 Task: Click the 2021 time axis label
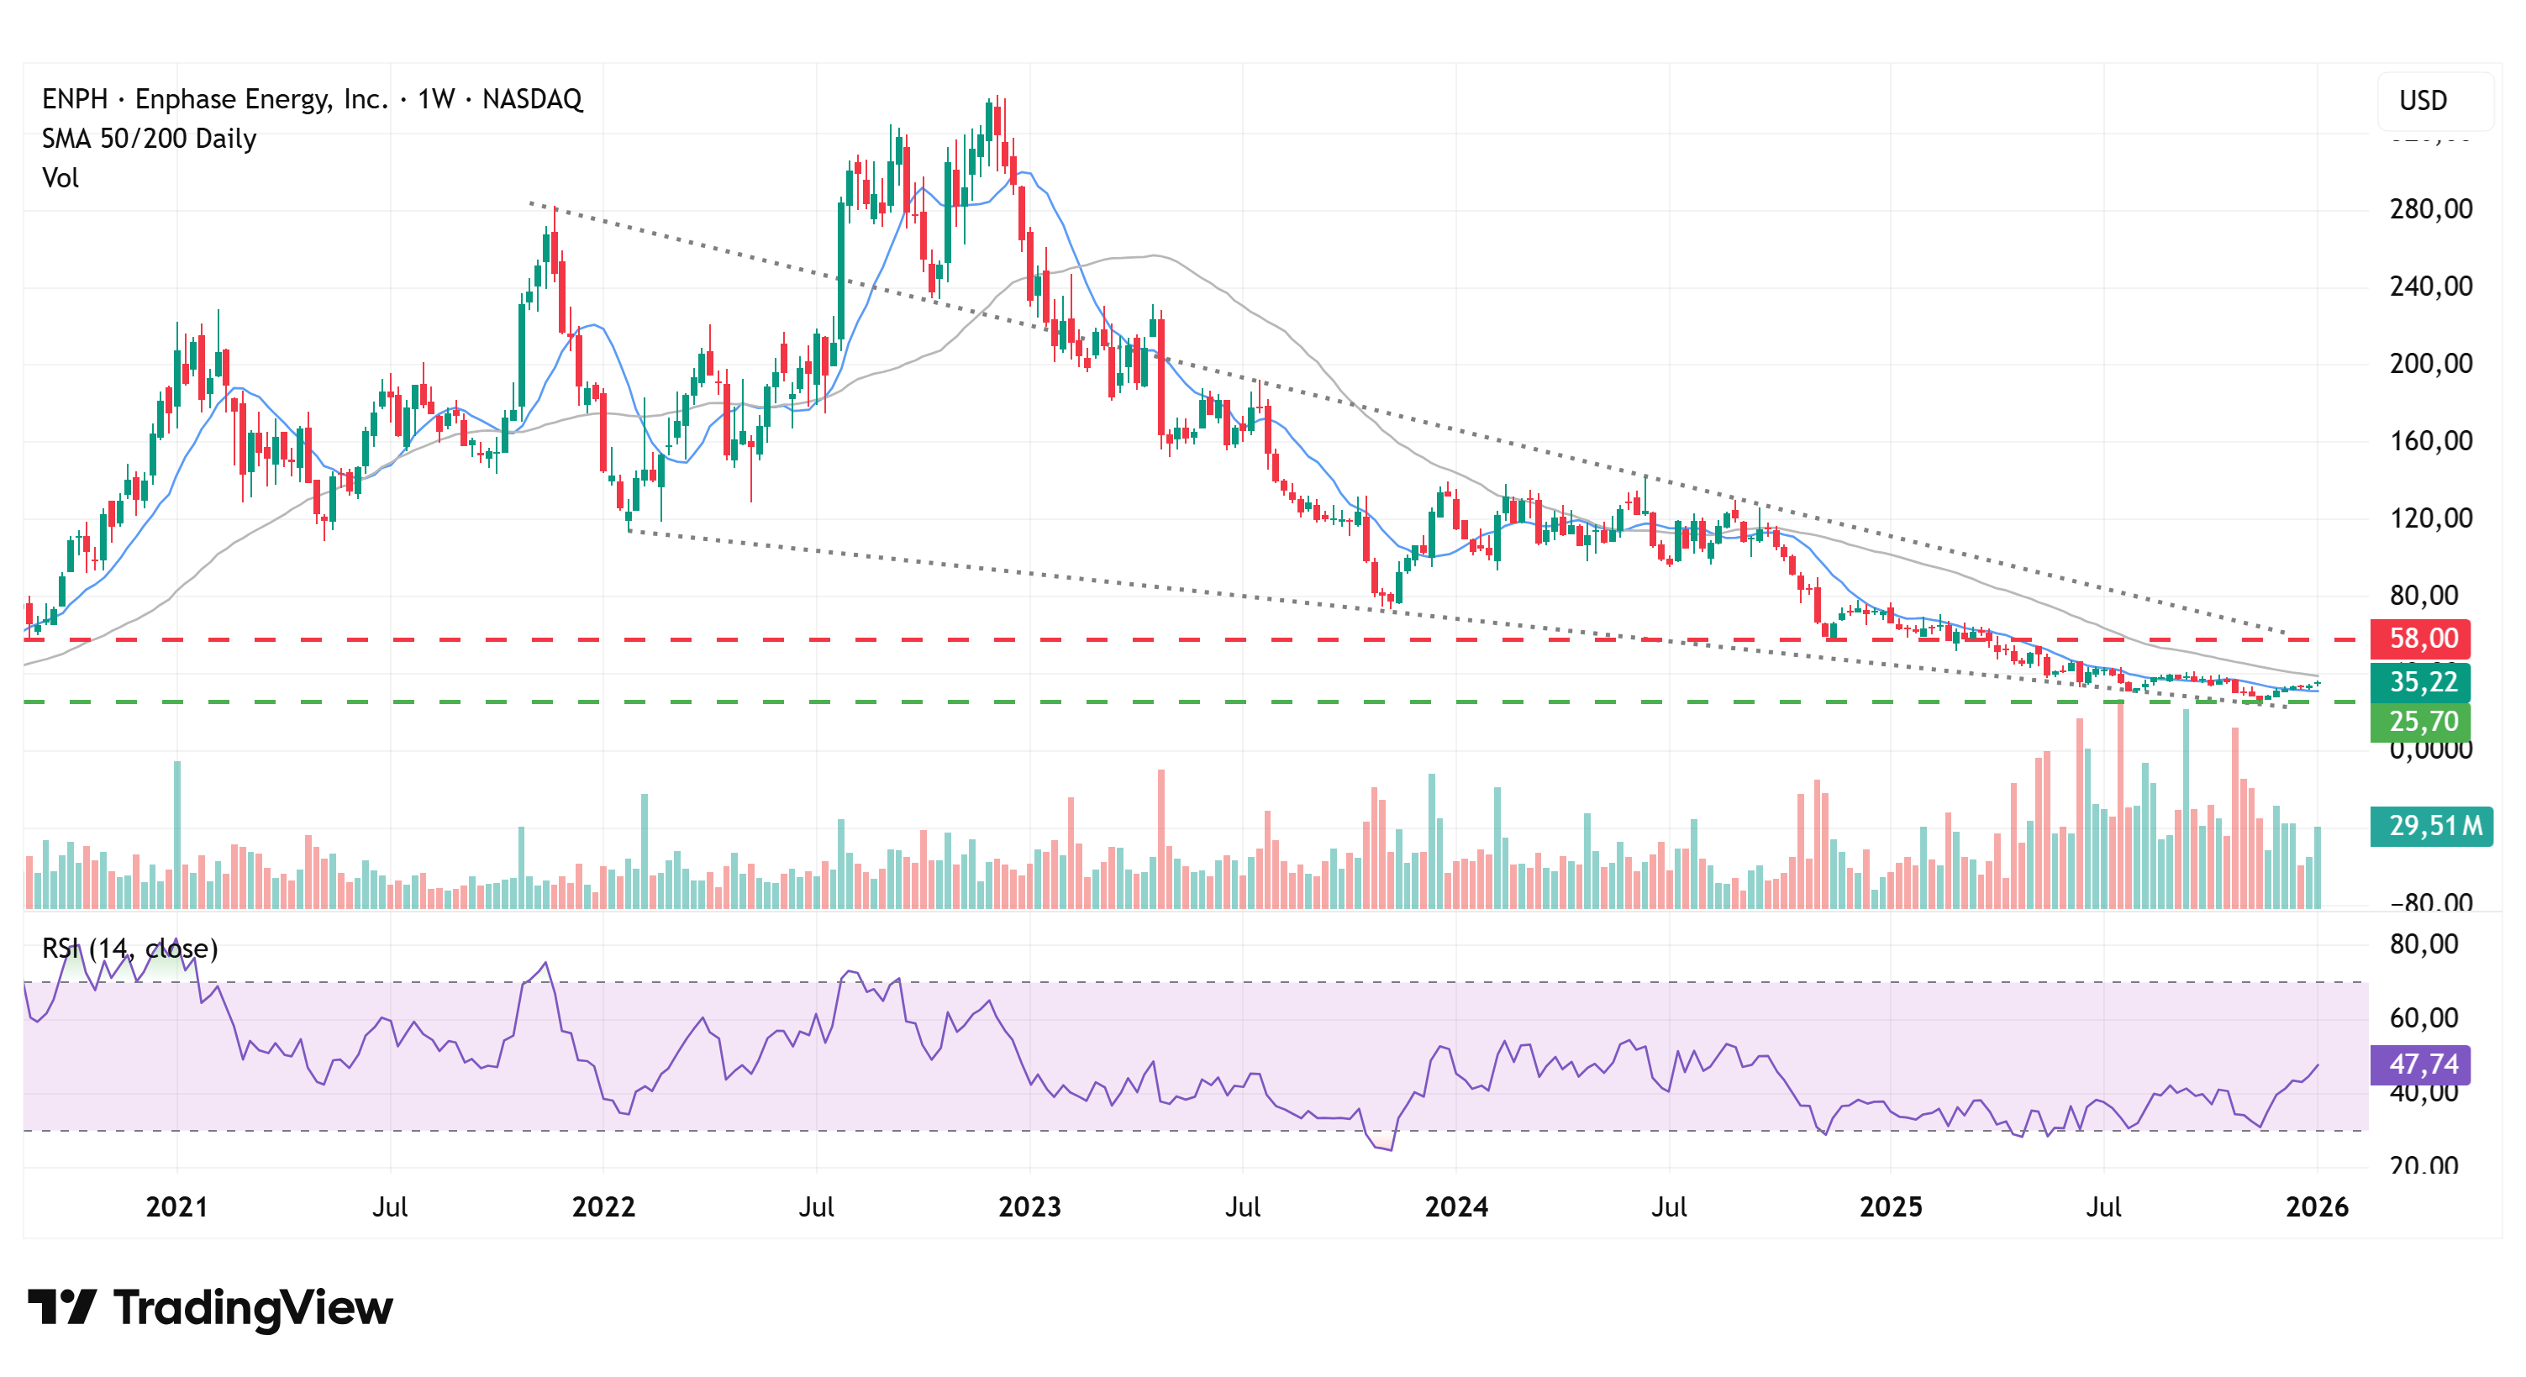pos(176,1206)
